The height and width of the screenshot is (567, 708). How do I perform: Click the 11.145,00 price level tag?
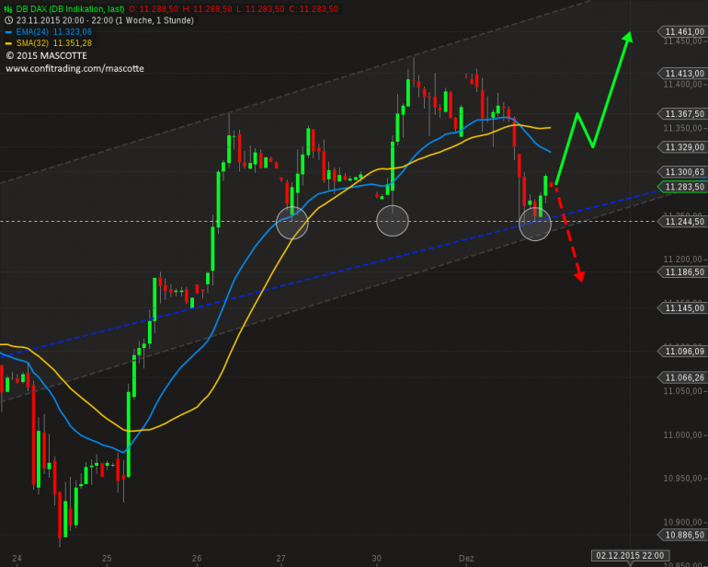click(681, 308)
